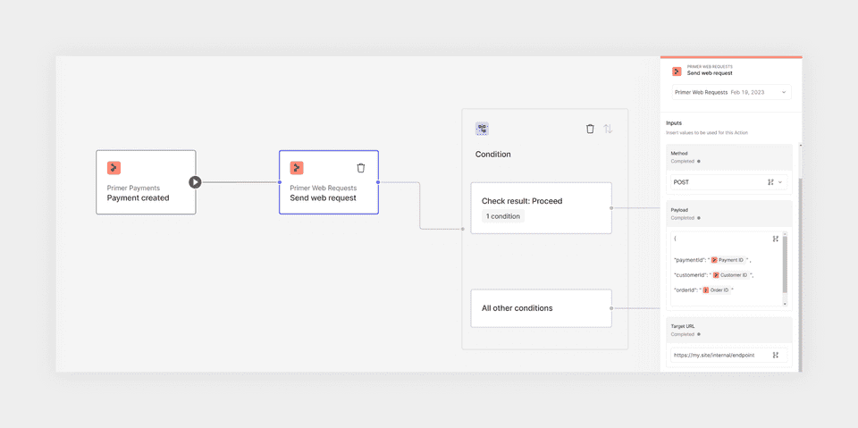
Task: Click the Condition block icon
Action: click(x=482, y=129)
